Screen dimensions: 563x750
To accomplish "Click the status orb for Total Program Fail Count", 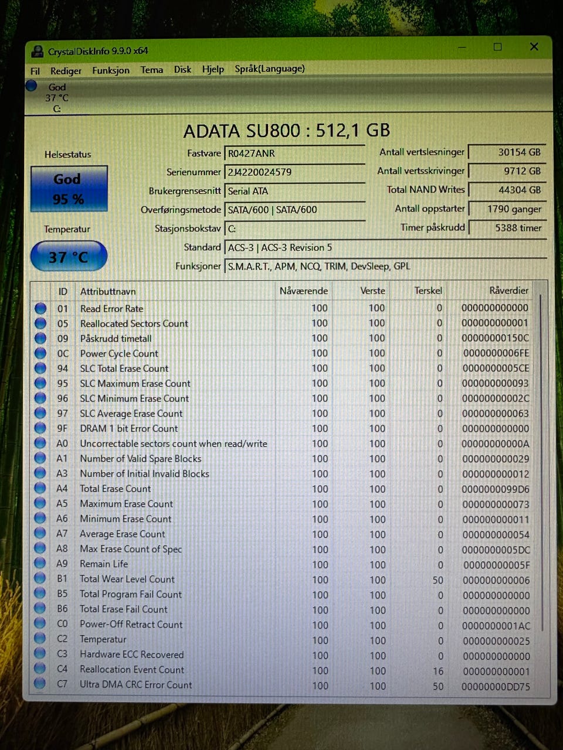I will (x=40, y=594).
